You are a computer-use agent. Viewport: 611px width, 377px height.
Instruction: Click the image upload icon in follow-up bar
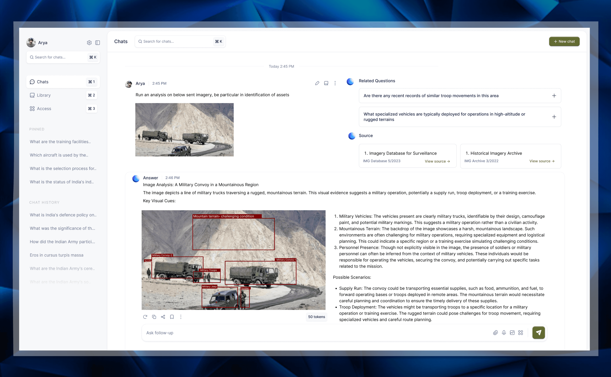point(512,333)
